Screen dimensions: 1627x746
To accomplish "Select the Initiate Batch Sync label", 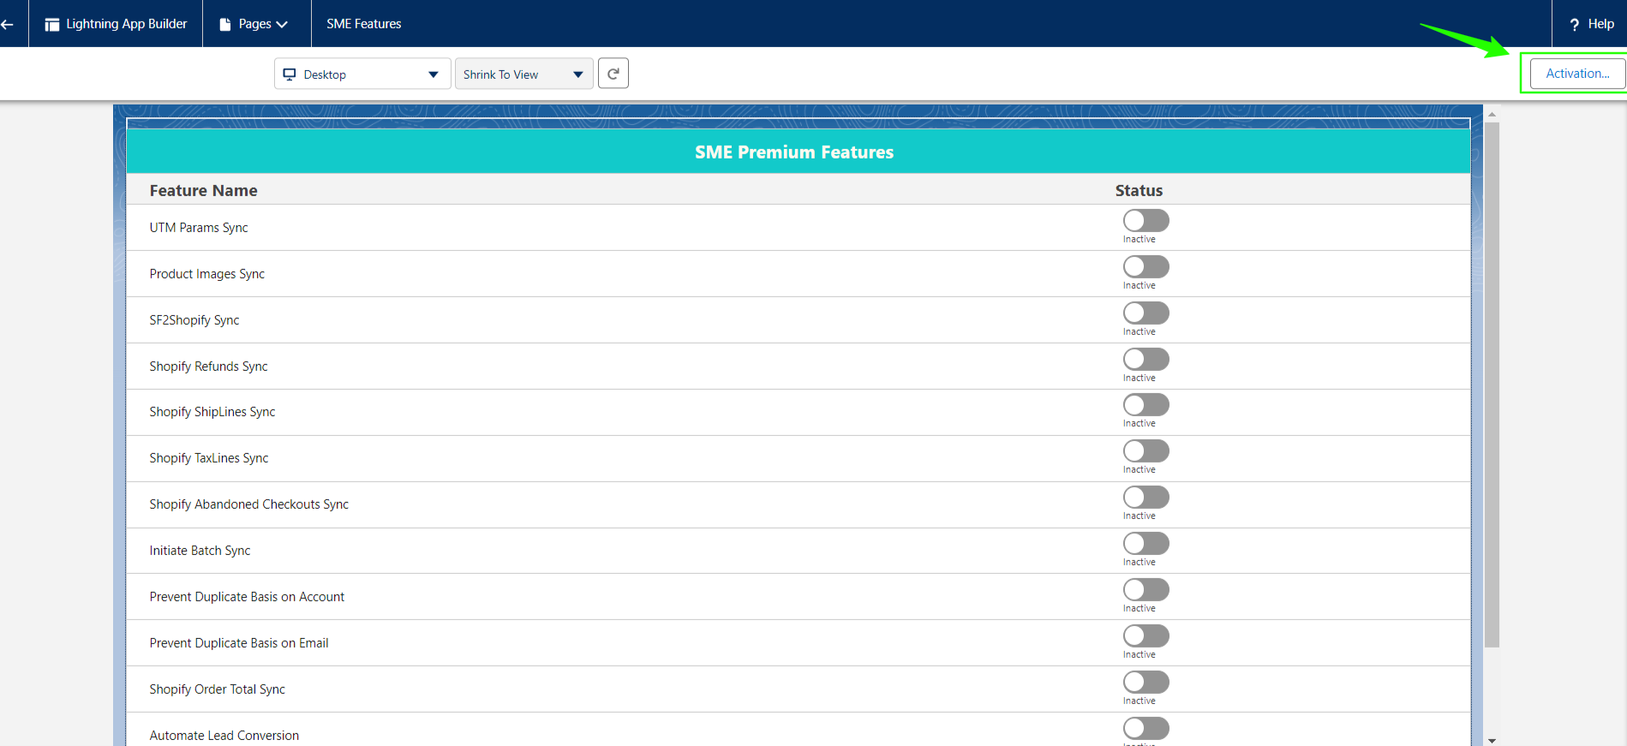I will [x=200, y=551].
